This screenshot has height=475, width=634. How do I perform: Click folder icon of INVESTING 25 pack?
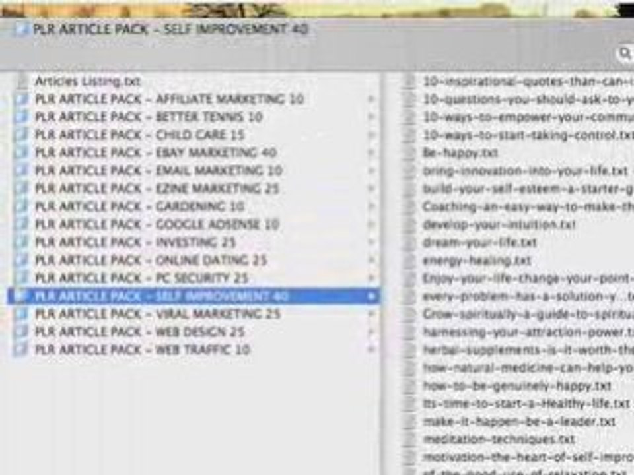pos(21,242)
